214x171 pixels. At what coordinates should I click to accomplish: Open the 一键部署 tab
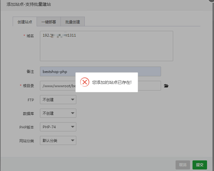49,22
